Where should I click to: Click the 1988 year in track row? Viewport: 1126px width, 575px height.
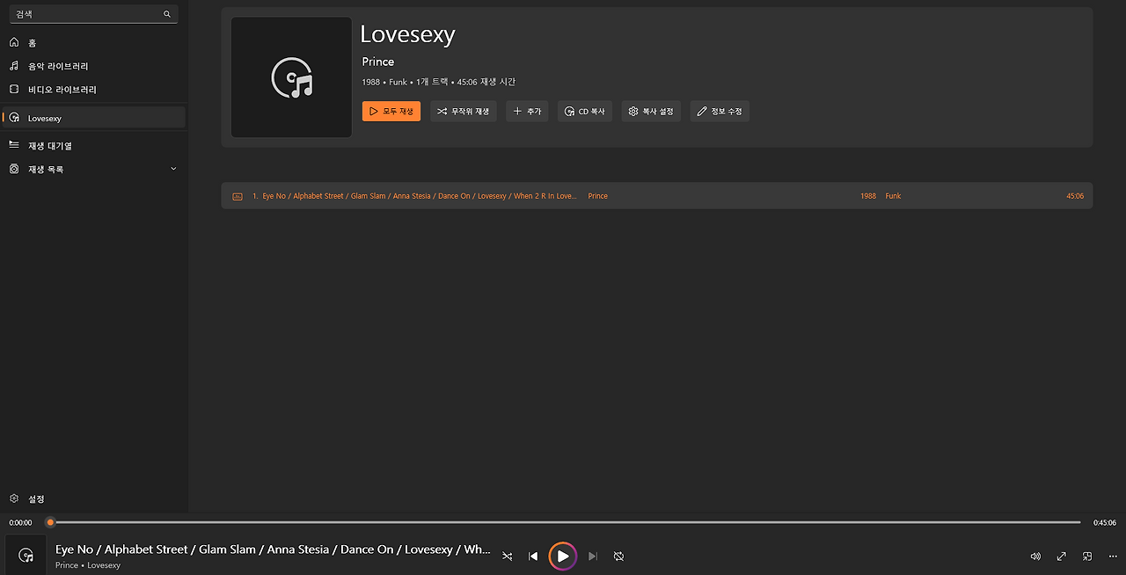pyautogui.click(x=868, y=196)
